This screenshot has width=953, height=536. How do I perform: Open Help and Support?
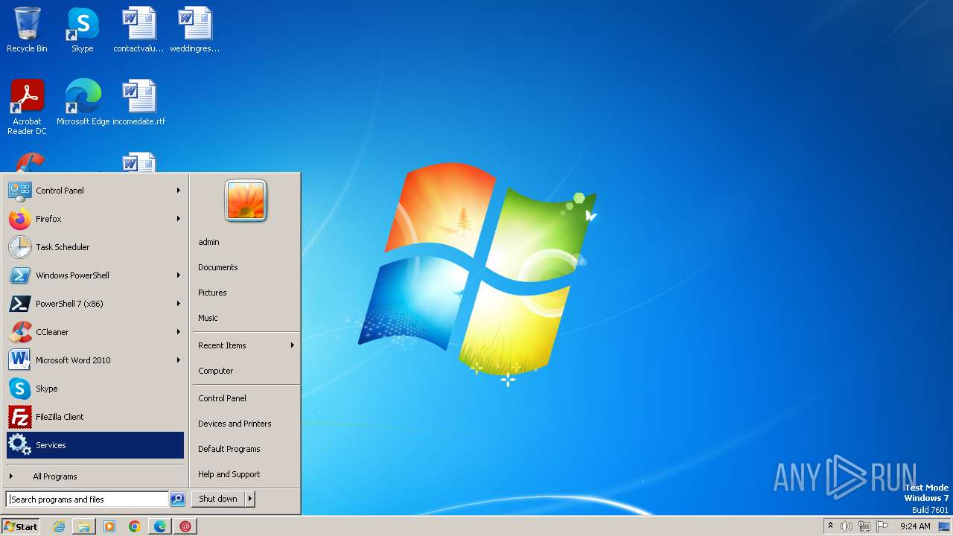pyautogui.click(x=246, y=474)
